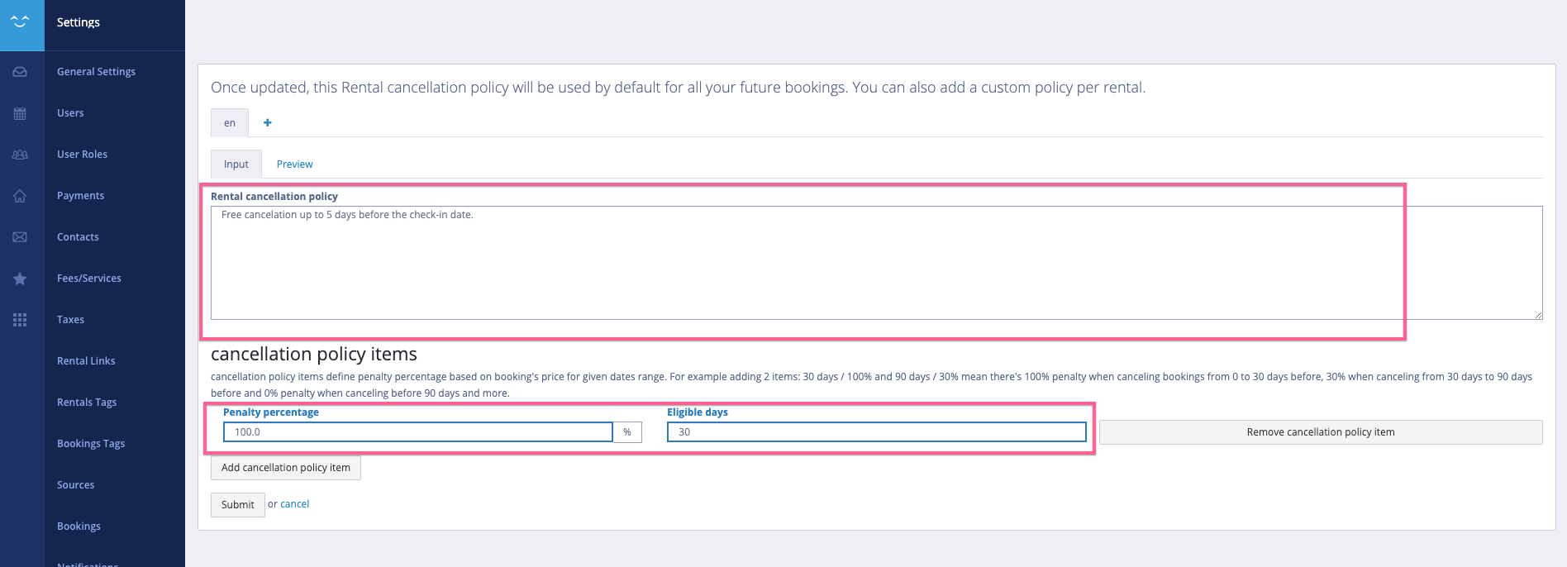
Task: Click the Submit button
Action: [237, 504]
